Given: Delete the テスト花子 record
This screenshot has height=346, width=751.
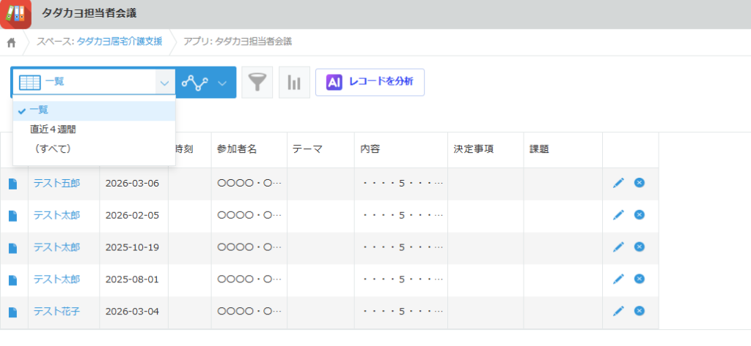Looking at the screenshot, I should (639, 312).
